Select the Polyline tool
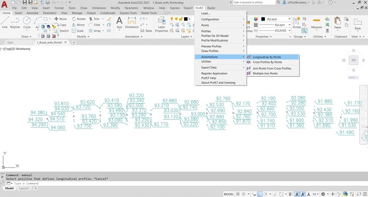 (15, 23)
